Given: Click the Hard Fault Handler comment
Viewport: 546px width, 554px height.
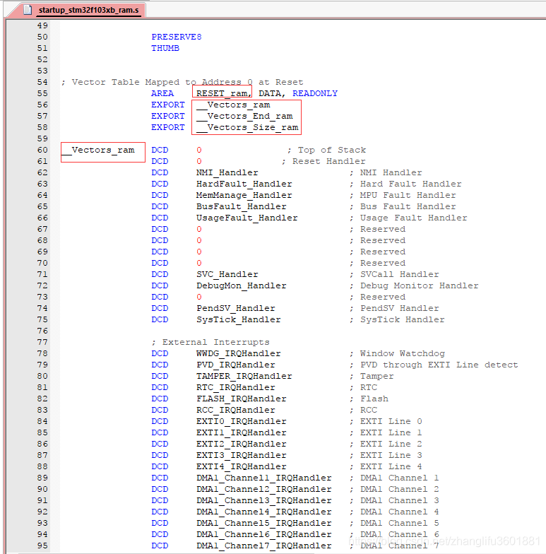Looking at the screenshot, I should pyautogui.click(x=405, y=184).
